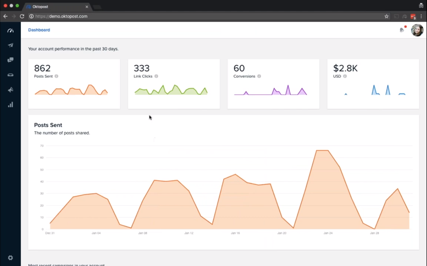Viewport: 427px width, 266px height.
Task: Click the Dashboard breadcrumb link
Action: (x=39, y=30)
